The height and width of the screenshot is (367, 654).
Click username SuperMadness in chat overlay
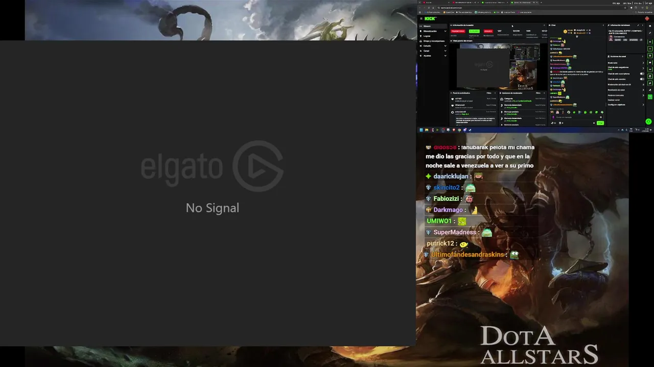455,232
